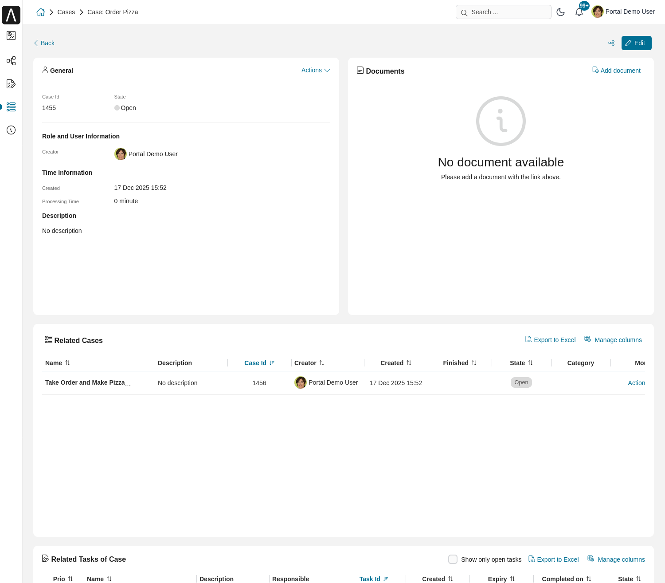Viewport: 665px width, 583px height.
Task: Expand the Actions dropdown in General
Action: 316,70
